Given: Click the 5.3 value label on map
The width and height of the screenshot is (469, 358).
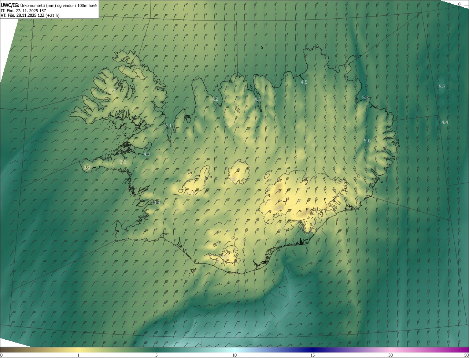Looking at the screenshot, I should click(365, 98).
